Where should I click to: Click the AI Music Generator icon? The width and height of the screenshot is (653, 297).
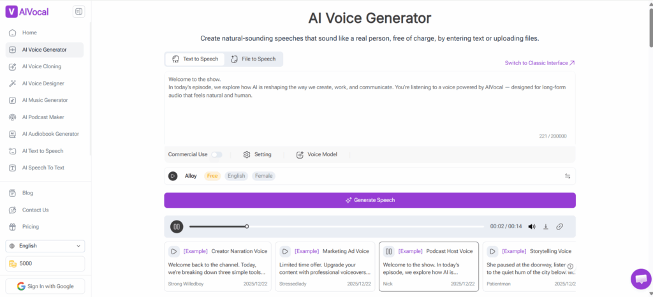click(x=13, y=100)
